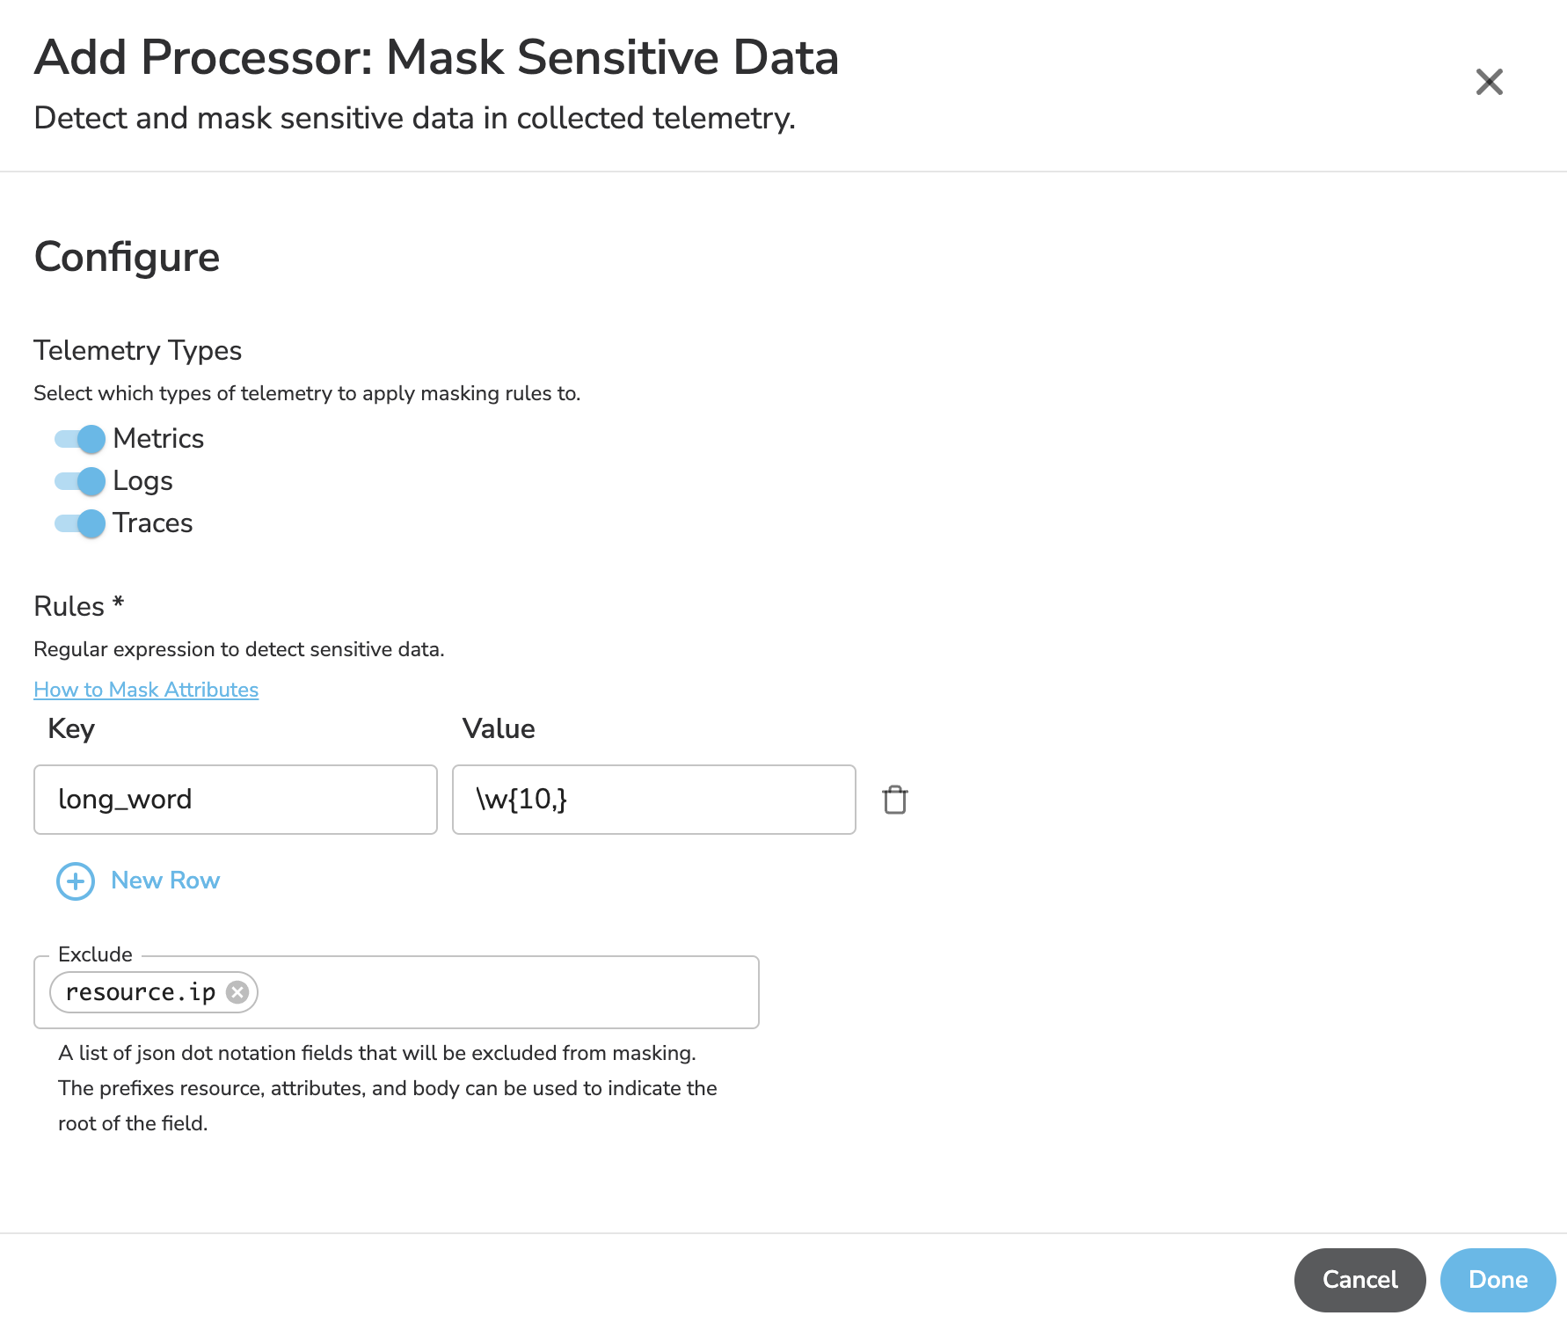Click the Logs label text

[142, 480]
